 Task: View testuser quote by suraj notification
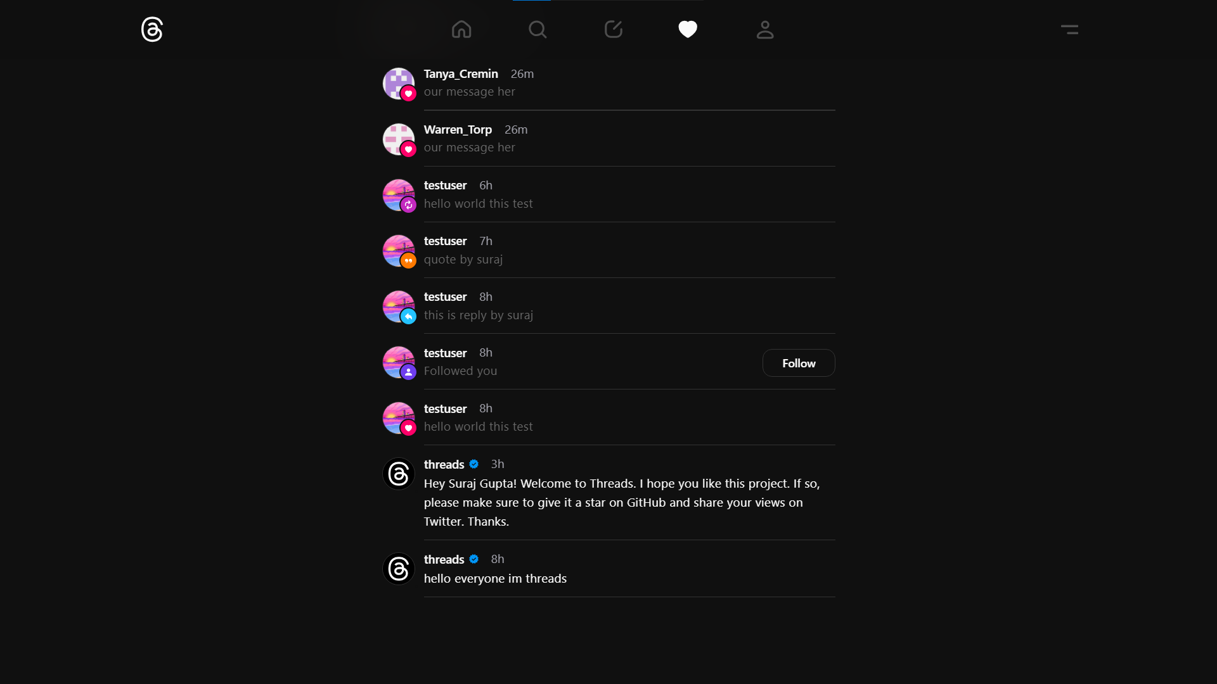coord(608,250)
